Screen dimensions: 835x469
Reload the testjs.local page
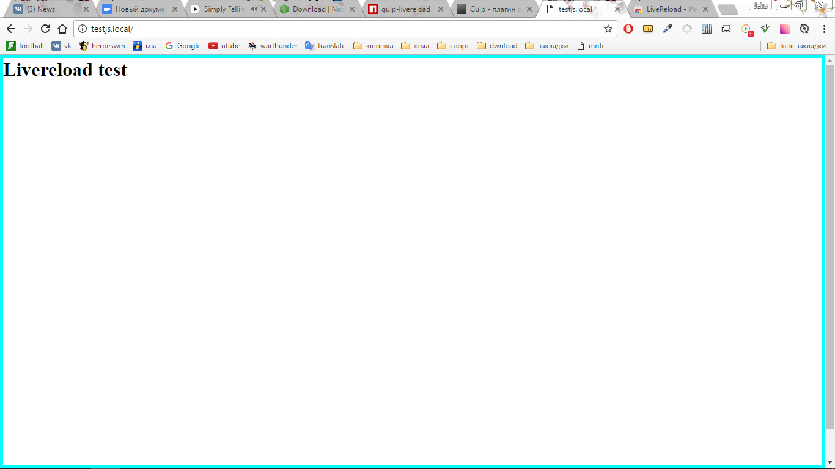(x=45, y=29)
